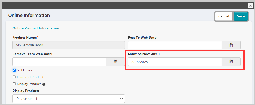Focus the Post To Web Date input

coord(175,45)
